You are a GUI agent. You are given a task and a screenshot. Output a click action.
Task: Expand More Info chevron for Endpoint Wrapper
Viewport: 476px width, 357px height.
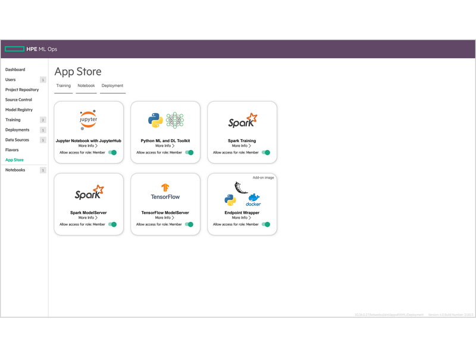click(249, 218)
